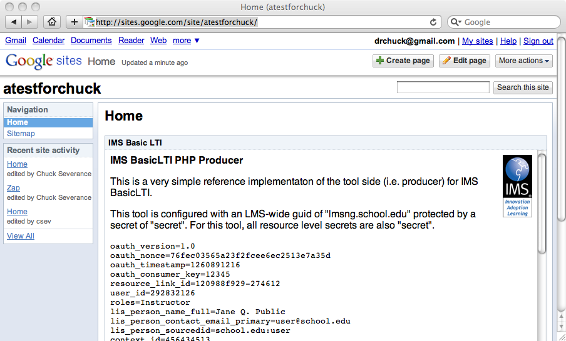Click the Google sites logo

(44, 61)
